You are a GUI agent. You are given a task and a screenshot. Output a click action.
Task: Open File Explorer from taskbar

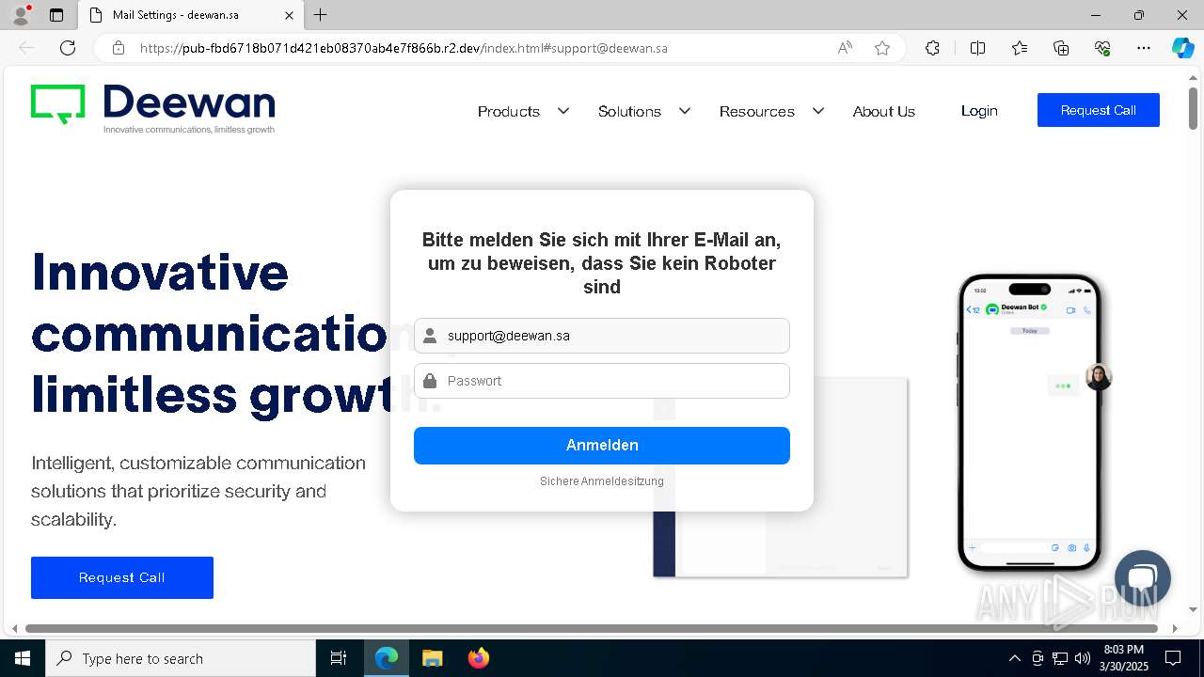[432, 658]
